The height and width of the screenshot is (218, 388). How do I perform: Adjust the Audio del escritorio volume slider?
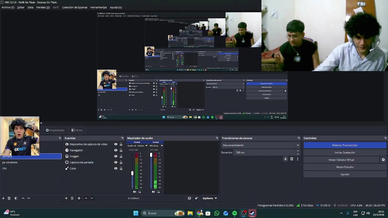coord(132,173)
